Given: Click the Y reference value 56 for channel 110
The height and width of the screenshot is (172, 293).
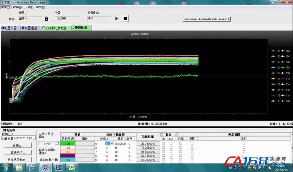Looking at the screenshot, I should tap(116, 148).
